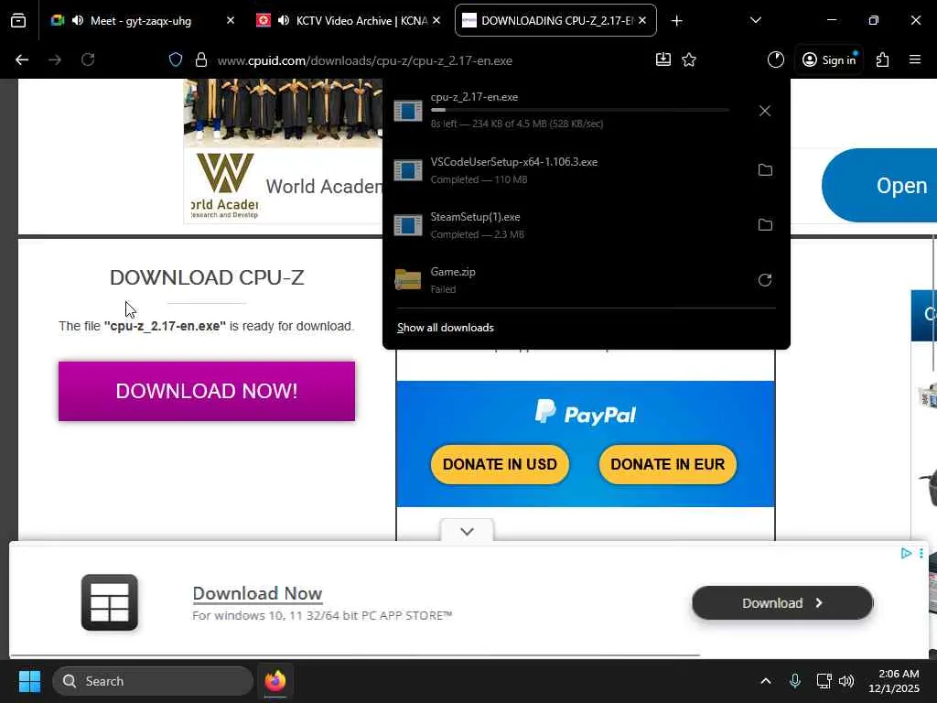
Task: Open a new tab
Action: click(676, 21)
